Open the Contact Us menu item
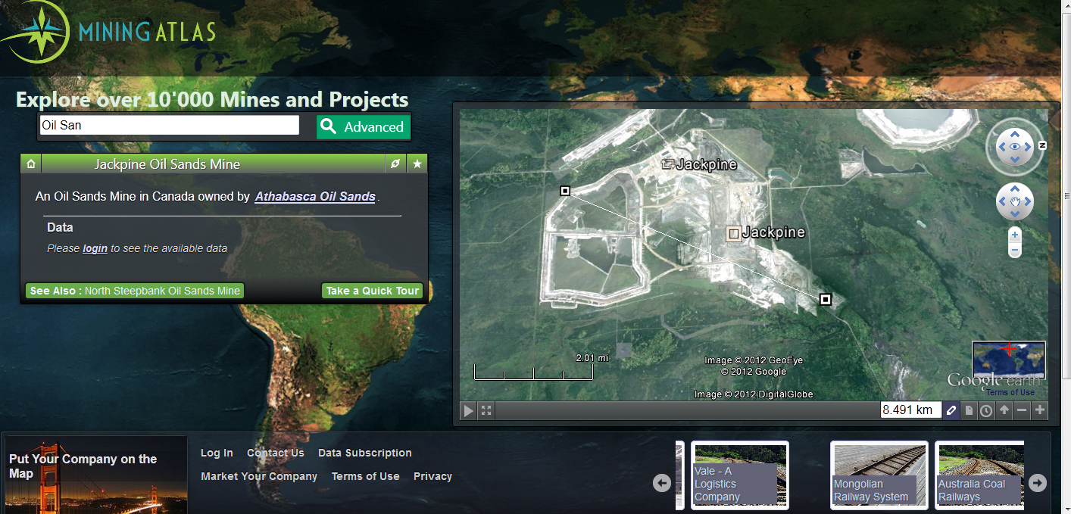 [275, 453]
